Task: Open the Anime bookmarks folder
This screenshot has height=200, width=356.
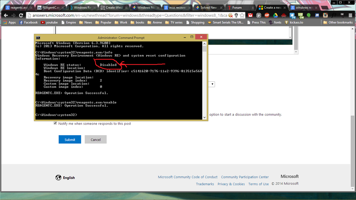Action: click(x=155, y=22)
